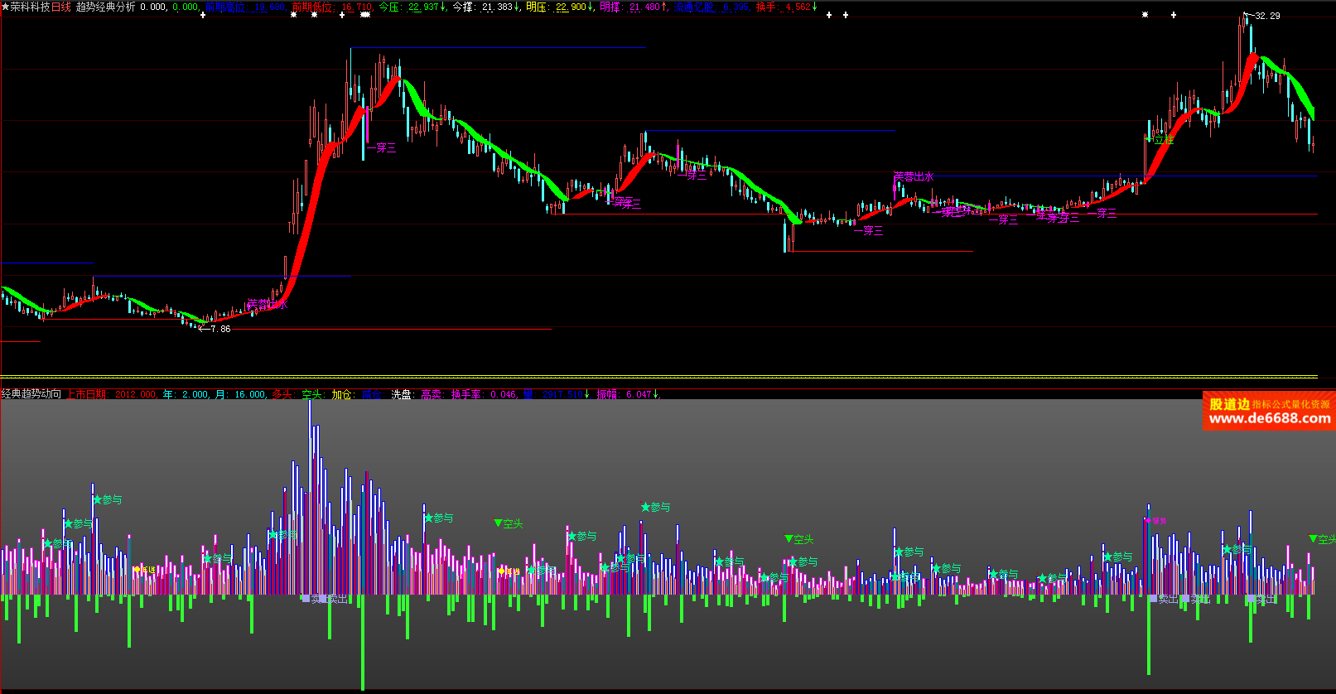Click the star icon before 荣科科技 title
The height and width of the screenshot is (694, 1336).
click(x=5, y=7)
